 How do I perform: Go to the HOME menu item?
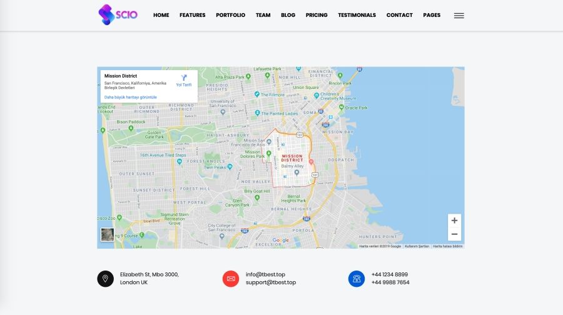pyautogui.click(x=161, y=15)
